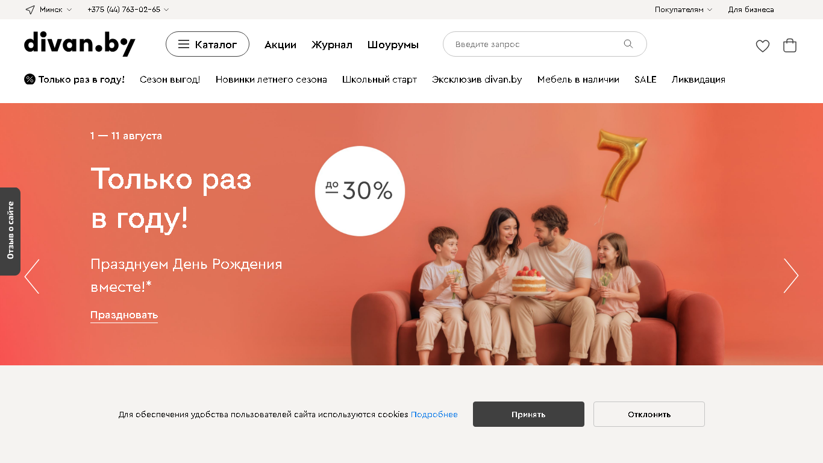Click the magnifier search icon
Image resolution: width=823 pixels, height=463 pixels.
(x=628, y=44)
